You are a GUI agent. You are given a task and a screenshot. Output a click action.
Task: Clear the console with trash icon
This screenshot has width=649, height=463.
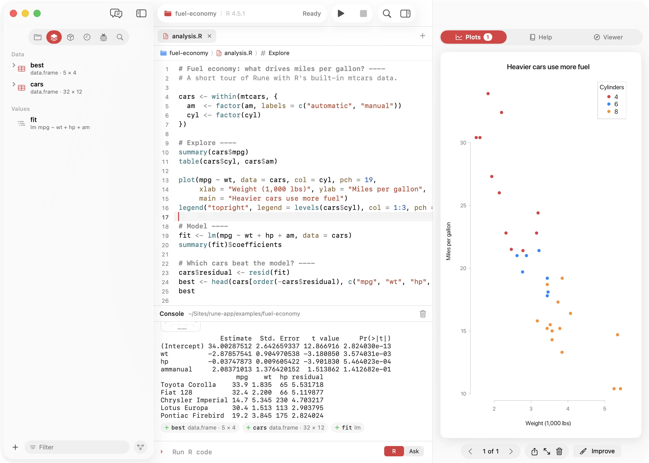click(x=423, y=314)
